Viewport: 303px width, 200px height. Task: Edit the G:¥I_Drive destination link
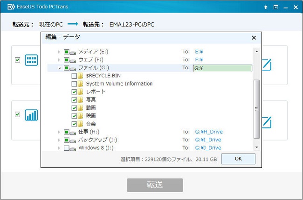coord(208,140)
